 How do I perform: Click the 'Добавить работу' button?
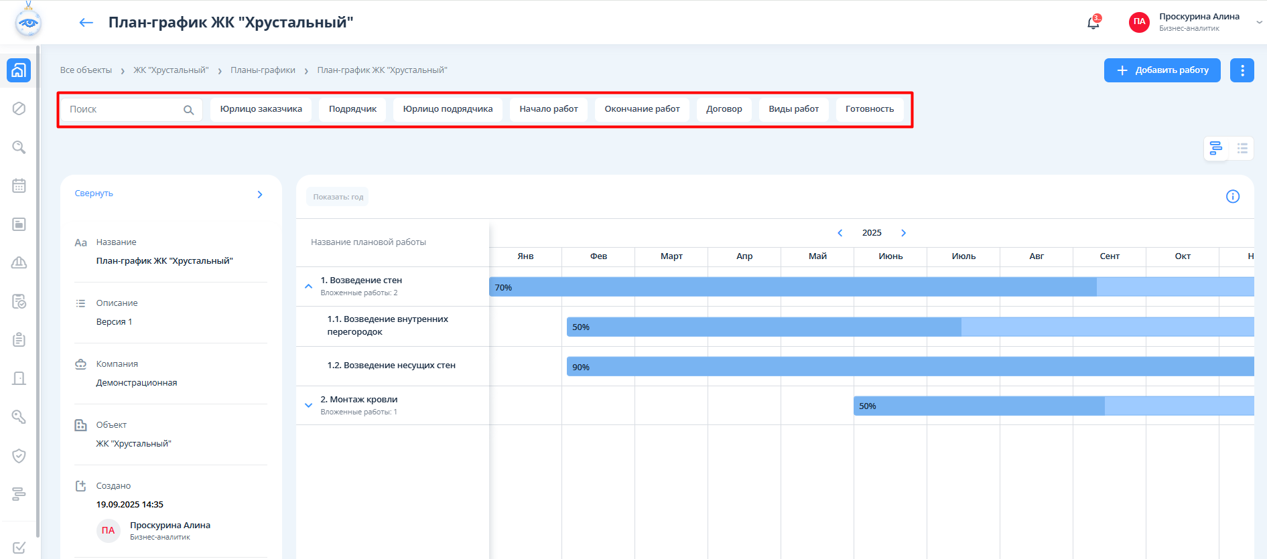[1162, 70]
